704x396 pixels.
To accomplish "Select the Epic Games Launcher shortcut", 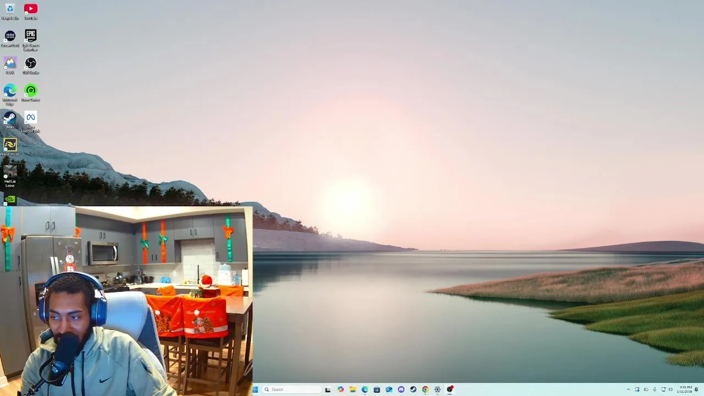I will (x=31, y=40).
